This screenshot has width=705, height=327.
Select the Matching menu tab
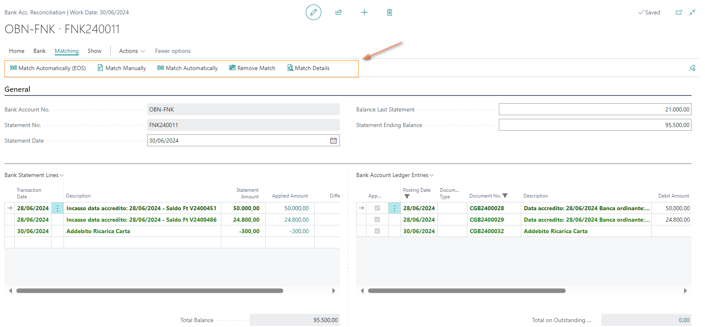tap(67, 51)
